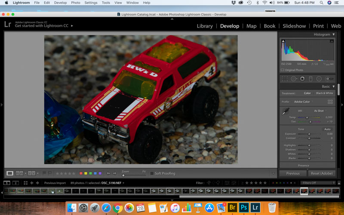Select the Red Eye Correction tool
This screenshot has width=344, height=215.
302,79
